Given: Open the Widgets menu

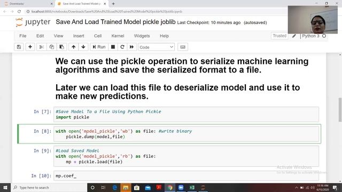Looking at the screenshot, I should click(142, 36).
